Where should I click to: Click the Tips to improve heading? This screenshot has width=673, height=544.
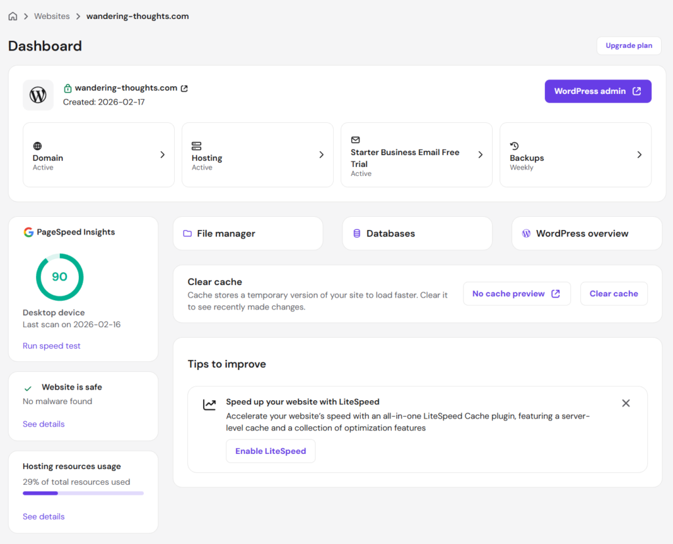[x=227, y=364]
